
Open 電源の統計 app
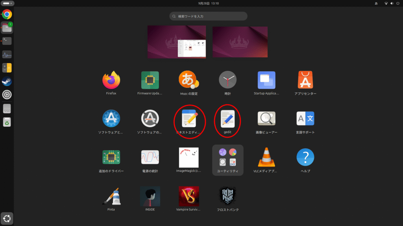point(150,157)
